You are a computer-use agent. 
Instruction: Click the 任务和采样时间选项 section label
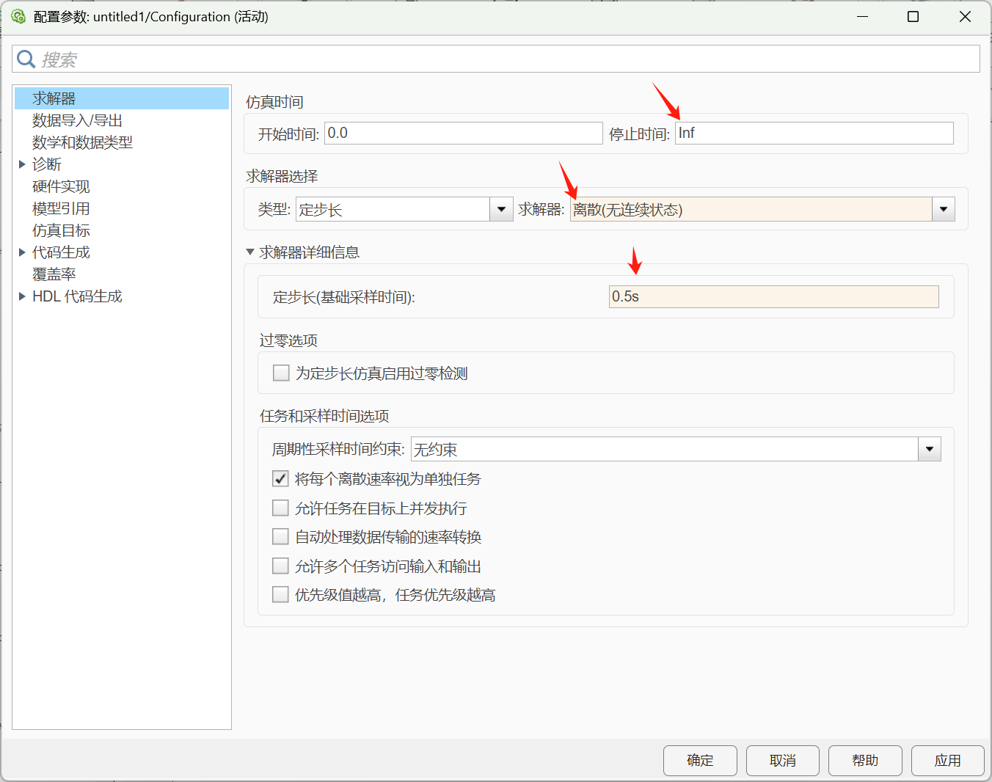tap(324, 416)
